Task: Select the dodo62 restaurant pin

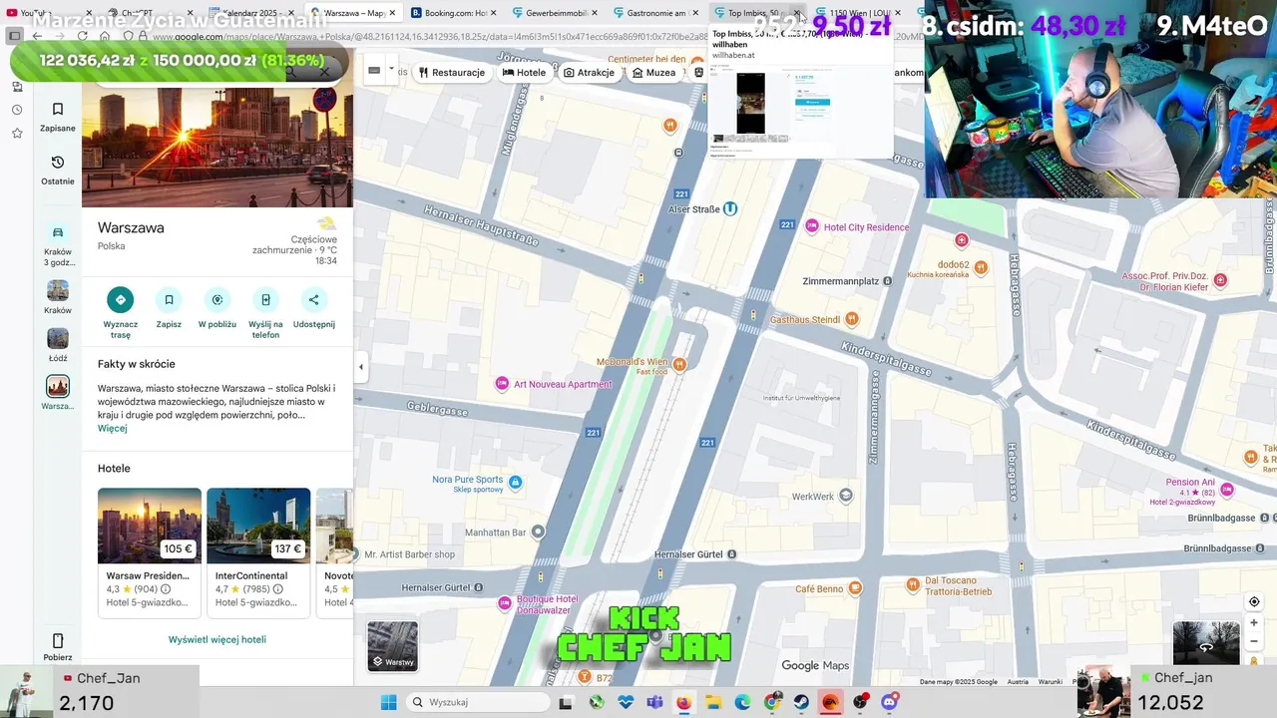Action: coord(981,266)
